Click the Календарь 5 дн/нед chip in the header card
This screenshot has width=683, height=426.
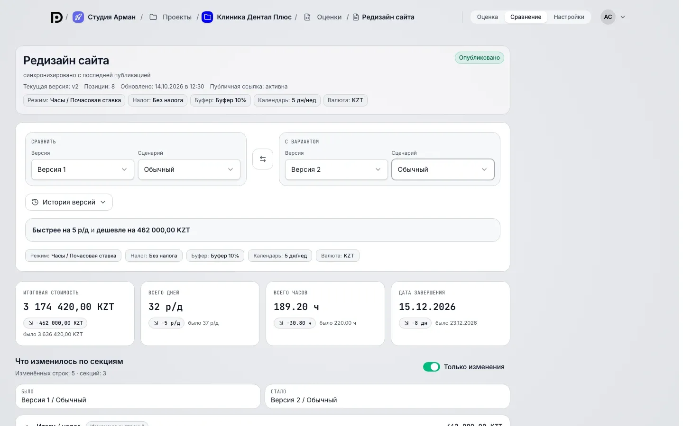tap(287, 100)
